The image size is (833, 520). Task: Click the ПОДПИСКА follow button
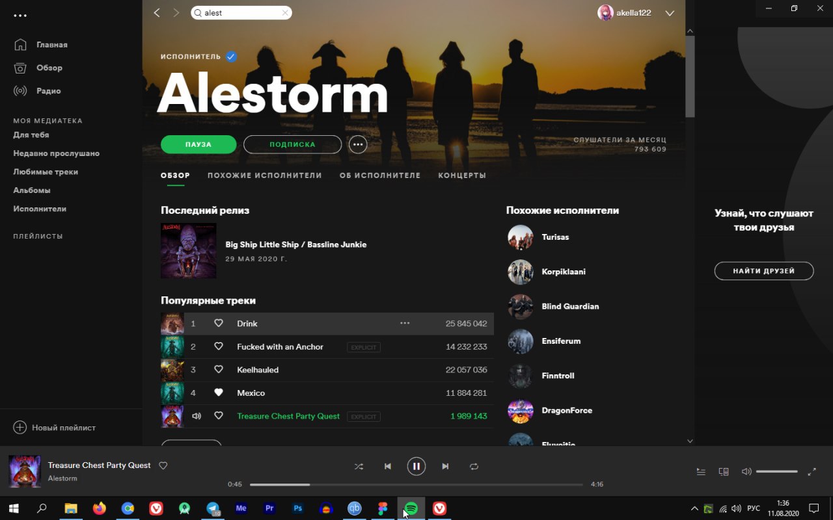[292, 144]
